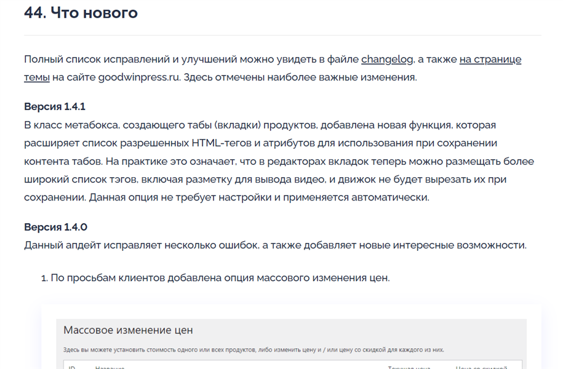This screenshot has width=563, height=369.
Task: Click the horizontal divider below the main heading
Action: point(282,35)
